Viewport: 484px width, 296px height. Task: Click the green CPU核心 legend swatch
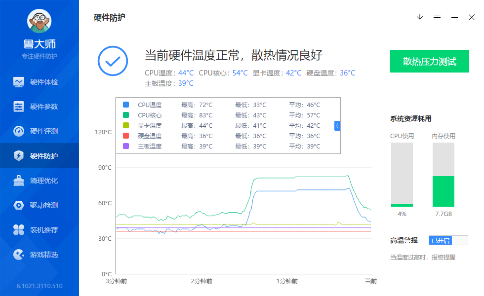(x=126, y=115)
